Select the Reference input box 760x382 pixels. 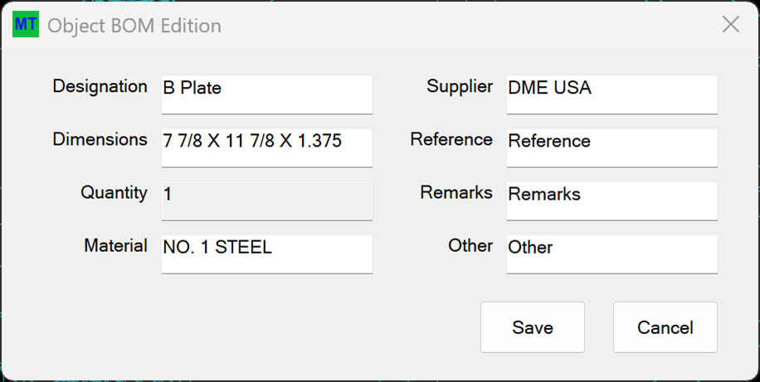pos(612,147)
